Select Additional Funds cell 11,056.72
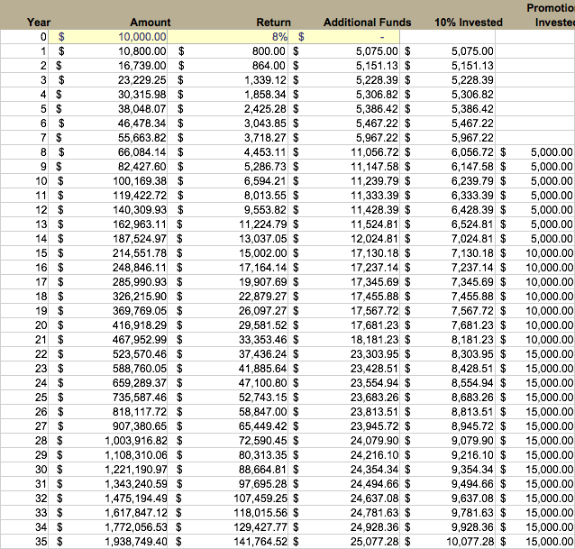The width and height of the screenshot is (575, 549). (x=344, y=152)
